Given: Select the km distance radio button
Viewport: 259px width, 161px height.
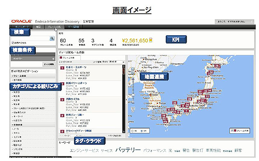Looking at the screenshot, I should coord(142,131).
